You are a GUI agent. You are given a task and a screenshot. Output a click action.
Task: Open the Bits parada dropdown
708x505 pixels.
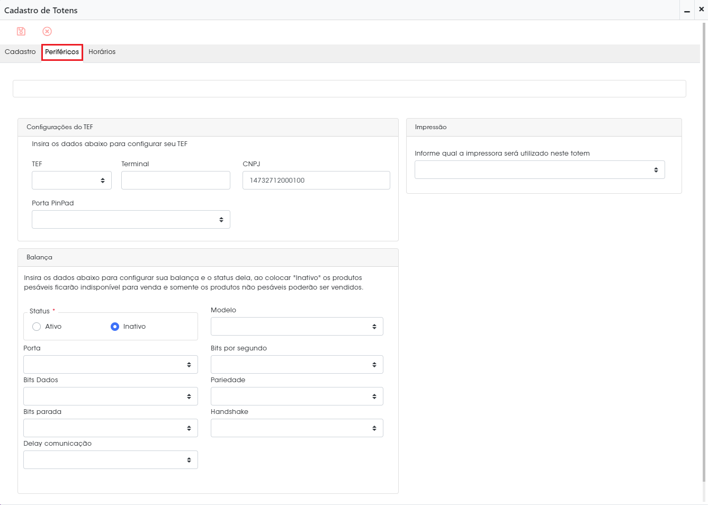tap(111, 428)
